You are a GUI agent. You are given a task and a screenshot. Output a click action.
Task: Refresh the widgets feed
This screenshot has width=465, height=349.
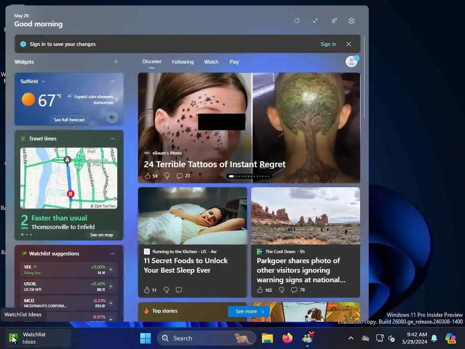pos(297,21)
